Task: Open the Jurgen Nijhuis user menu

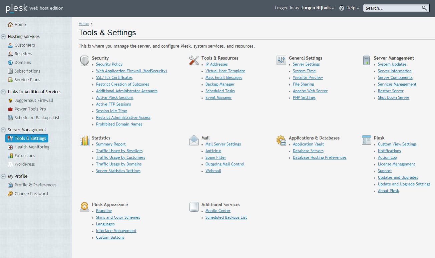Action: 317,8
